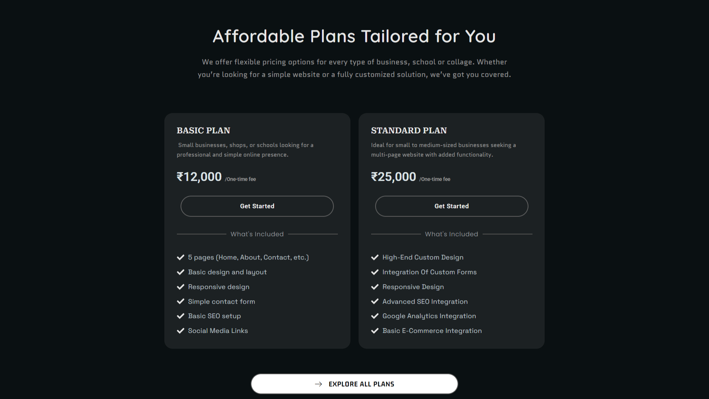Image resolution: width=709 pixels, height=399 pixels.
Task: Click the checkmark next to Basic design and layout
Action: tap(181, 272)
